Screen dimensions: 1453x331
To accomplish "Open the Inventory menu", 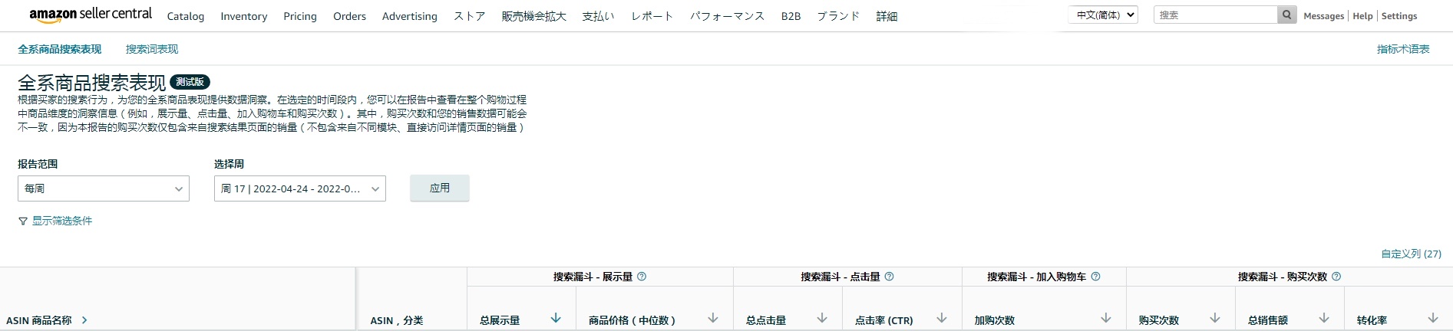I will tap(244, 16).
